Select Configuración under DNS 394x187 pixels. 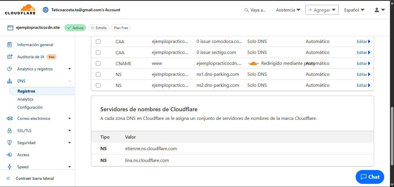30,107
